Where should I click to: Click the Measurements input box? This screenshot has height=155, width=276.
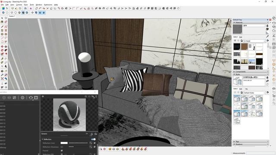pos(261,153)
